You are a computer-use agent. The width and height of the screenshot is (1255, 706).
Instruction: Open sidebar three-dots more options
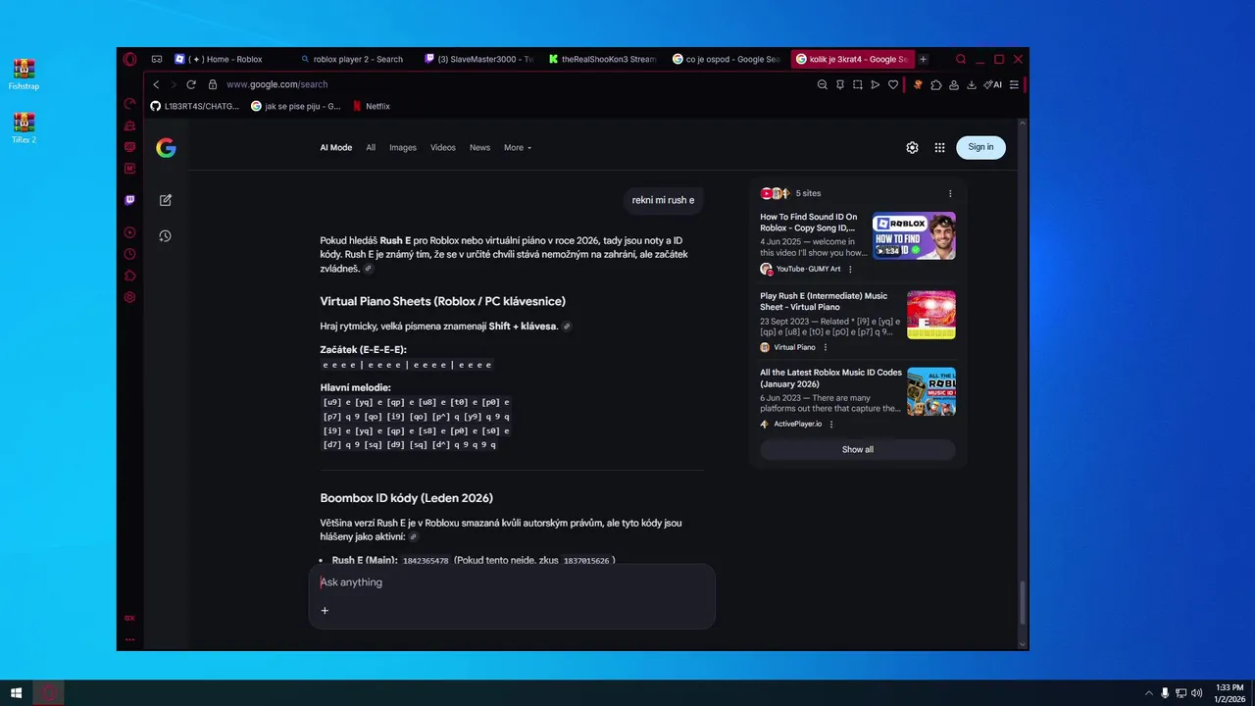(x=129, y=639)
